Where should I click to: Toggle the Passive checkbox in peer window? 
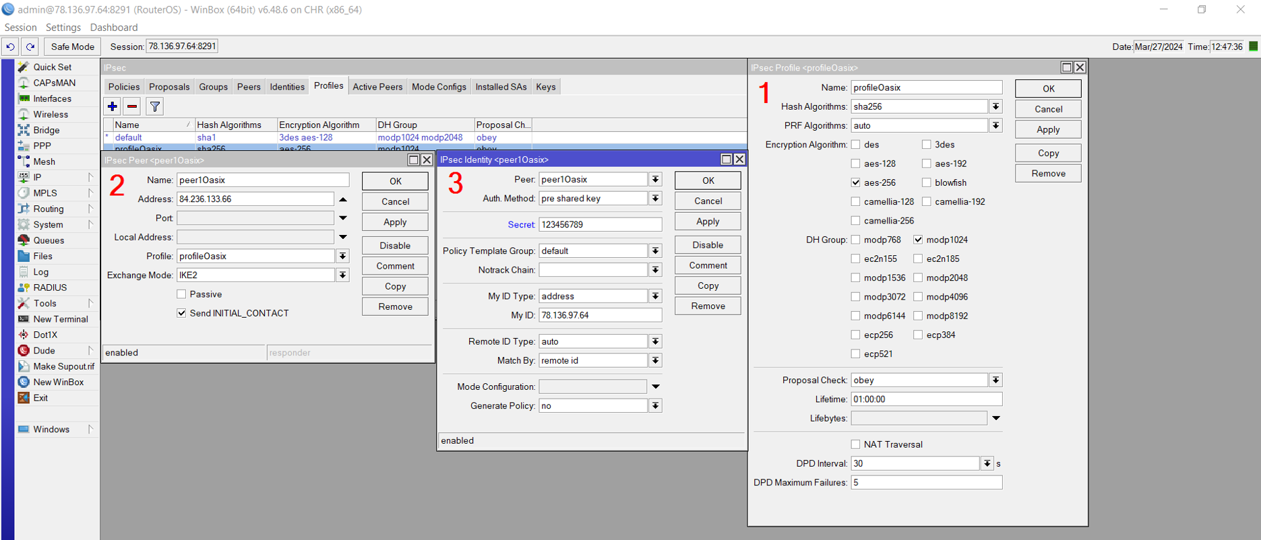[181, 294]
